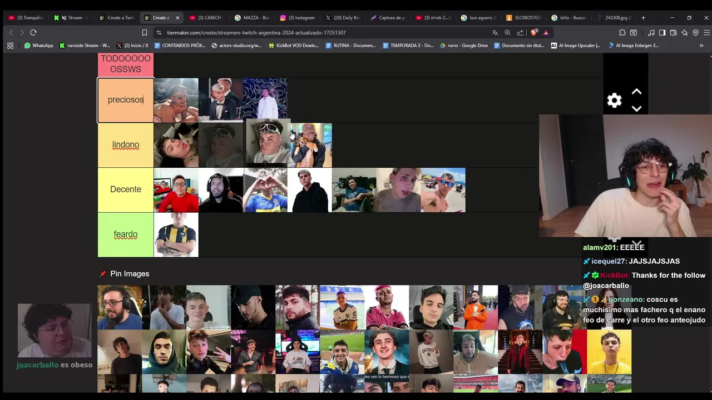
Task: Close the active Create a tab
Action: (177, 18)
